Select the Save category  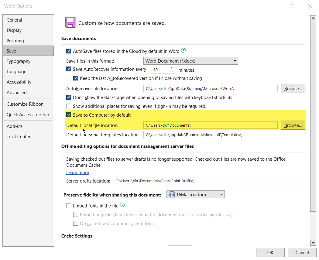[x=28, y=51]
